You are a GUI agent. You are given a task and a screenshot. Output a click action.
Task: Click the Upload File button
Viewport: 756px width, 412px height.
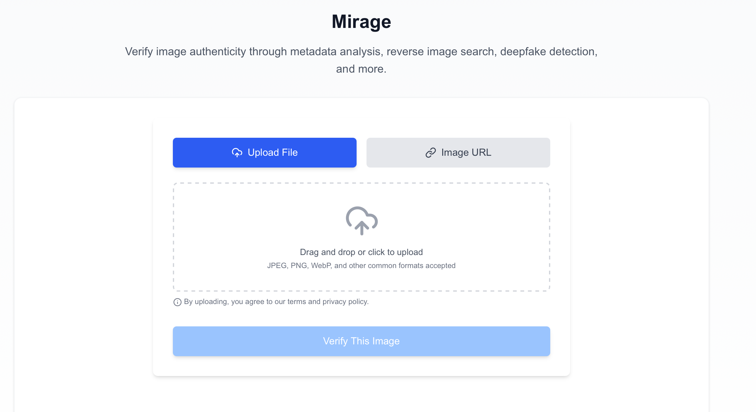[264, 152]
